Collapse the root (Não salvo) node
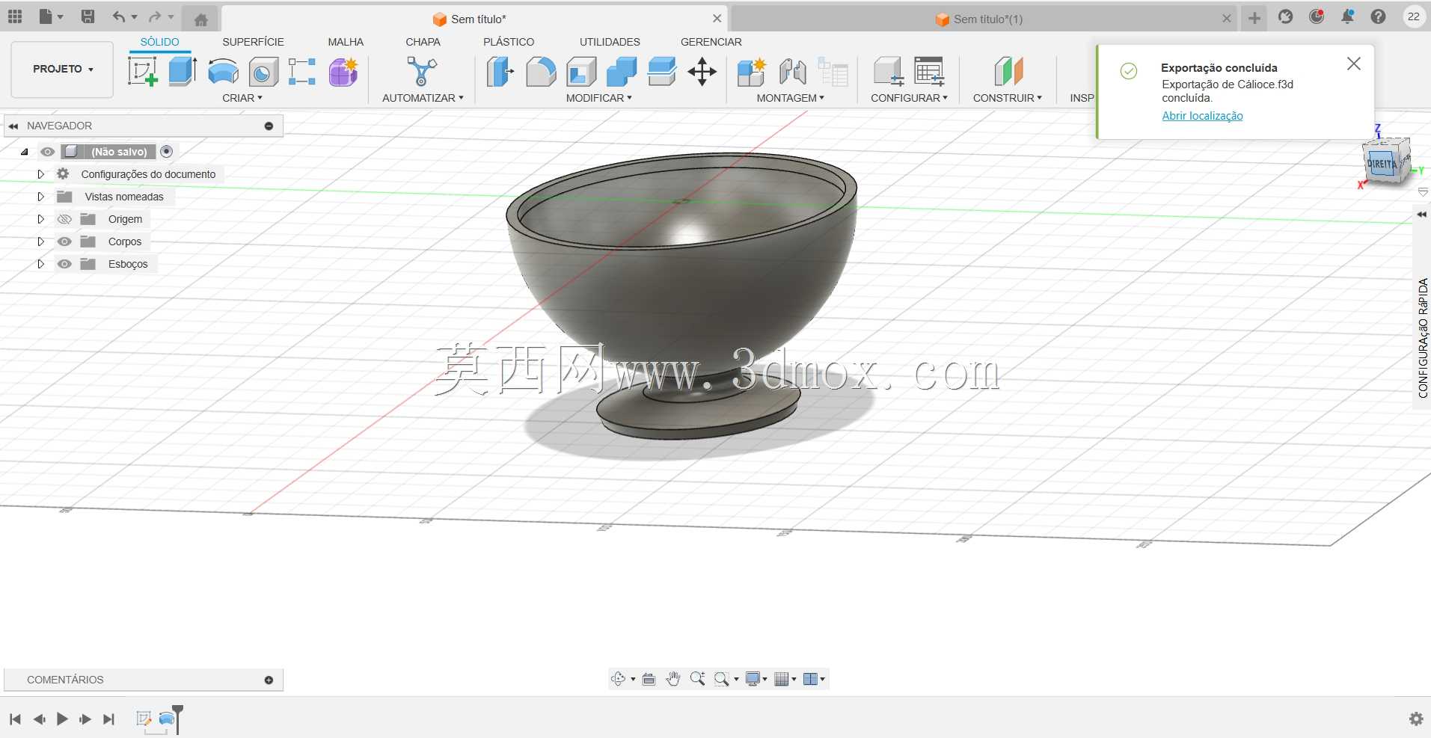 25,152
